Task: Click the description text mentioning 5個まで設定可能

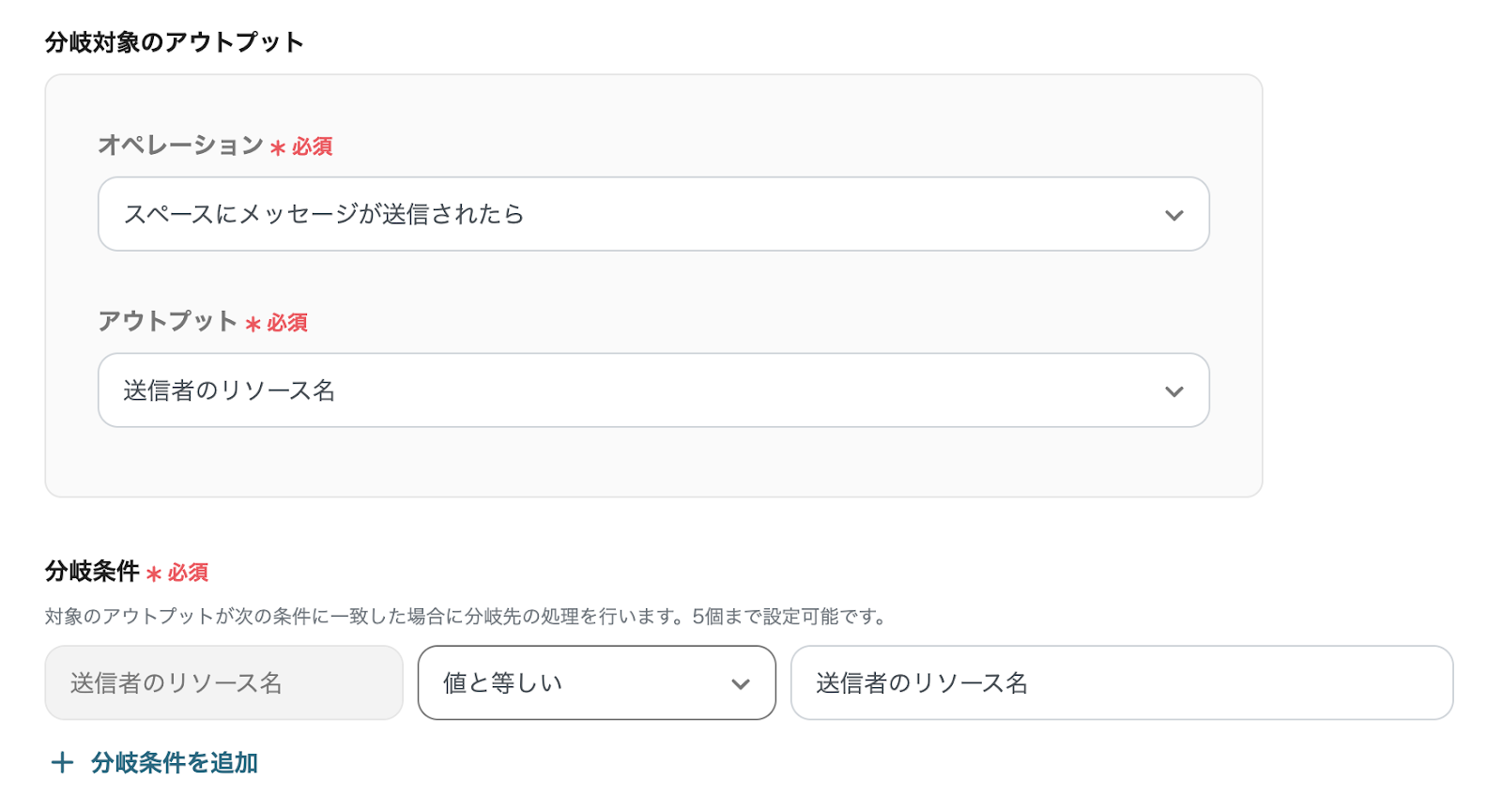Action: pyautogui.click(x=465, y=617)
